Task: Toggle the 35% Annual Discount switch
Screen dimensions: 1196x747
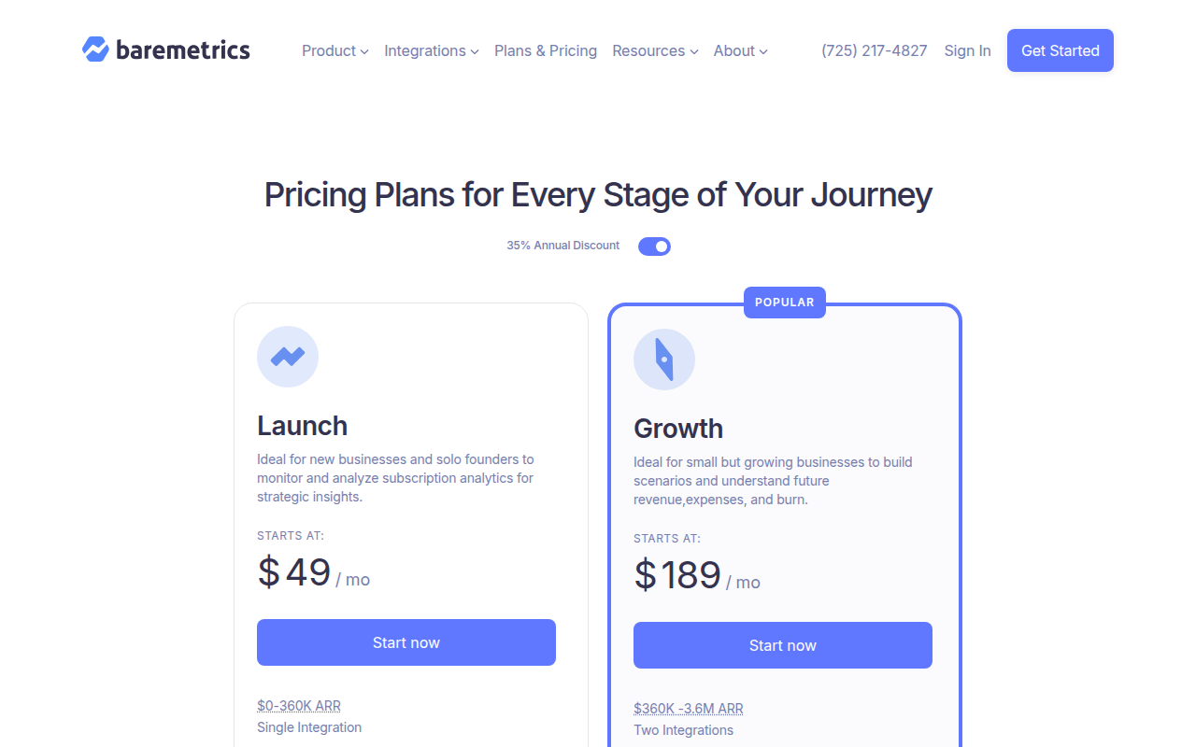Action: click(x=654, y=247)
